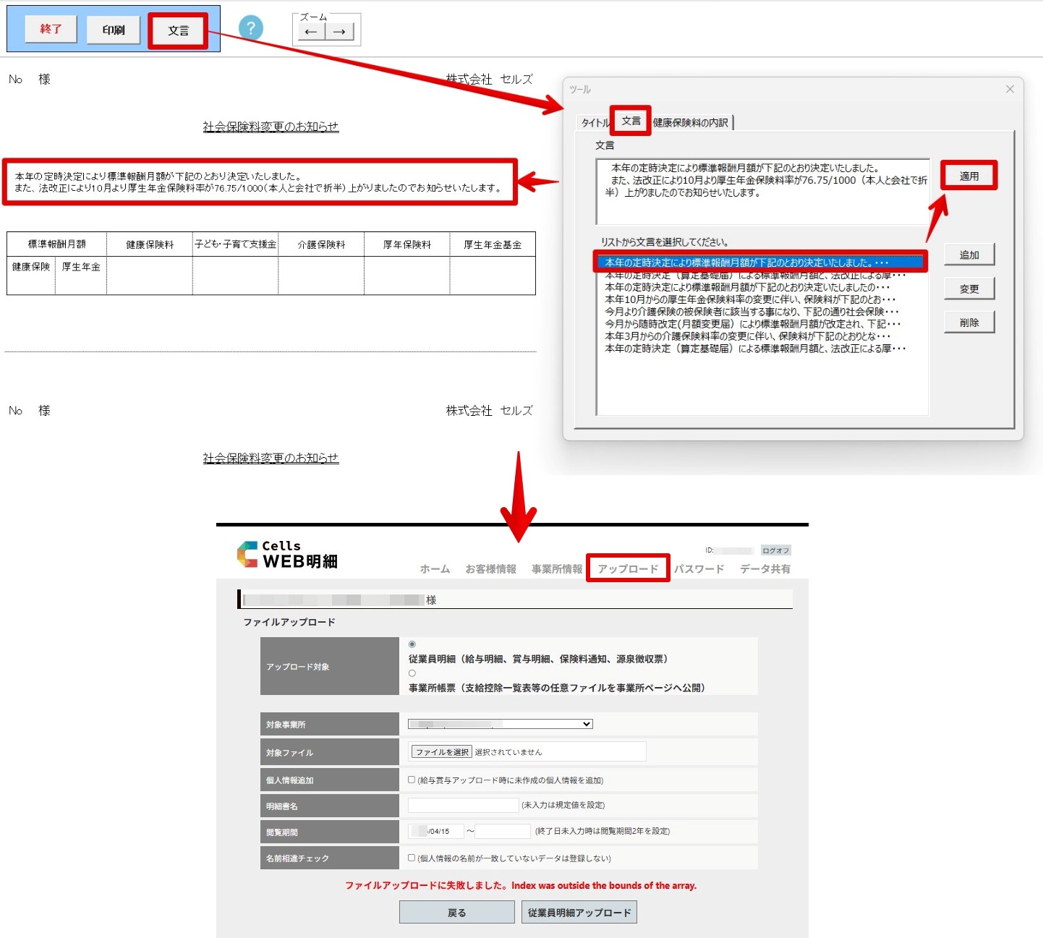Click the zoom right arrow button
The width and height of the screenshot is (1043, 938).
pos(339,32)
